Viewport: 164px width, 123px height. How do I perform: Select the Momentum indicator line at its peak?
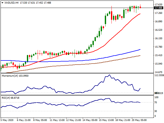(109, 75)
